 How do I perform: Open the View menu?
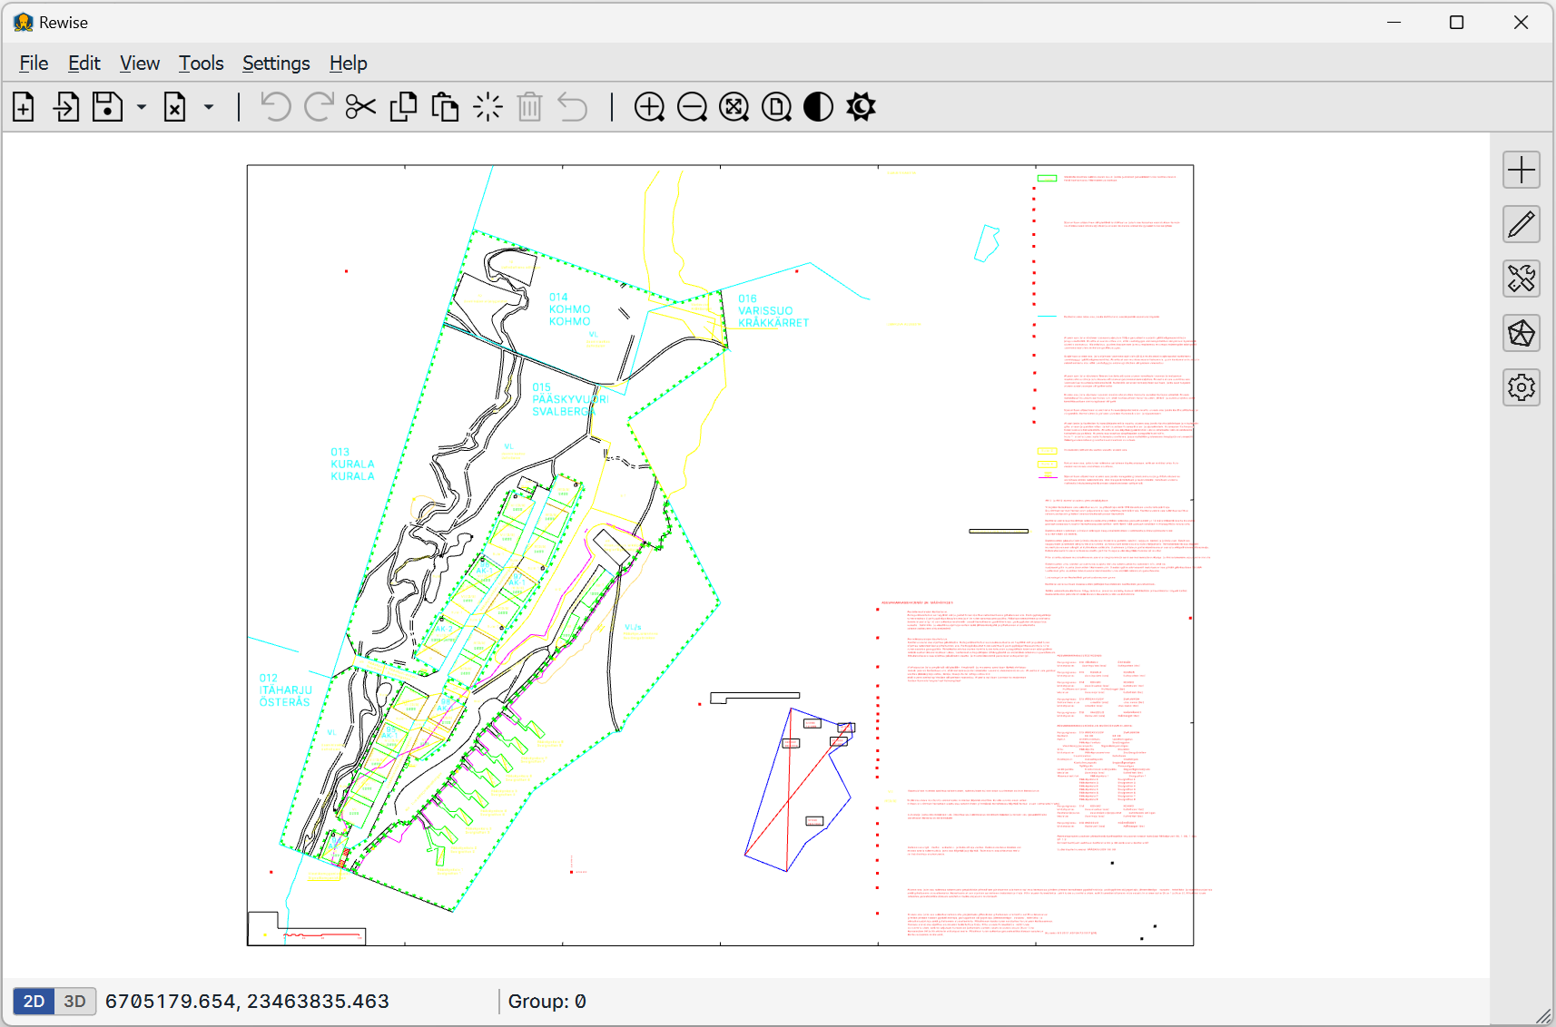pyautogui.click(x=140, y=64)
